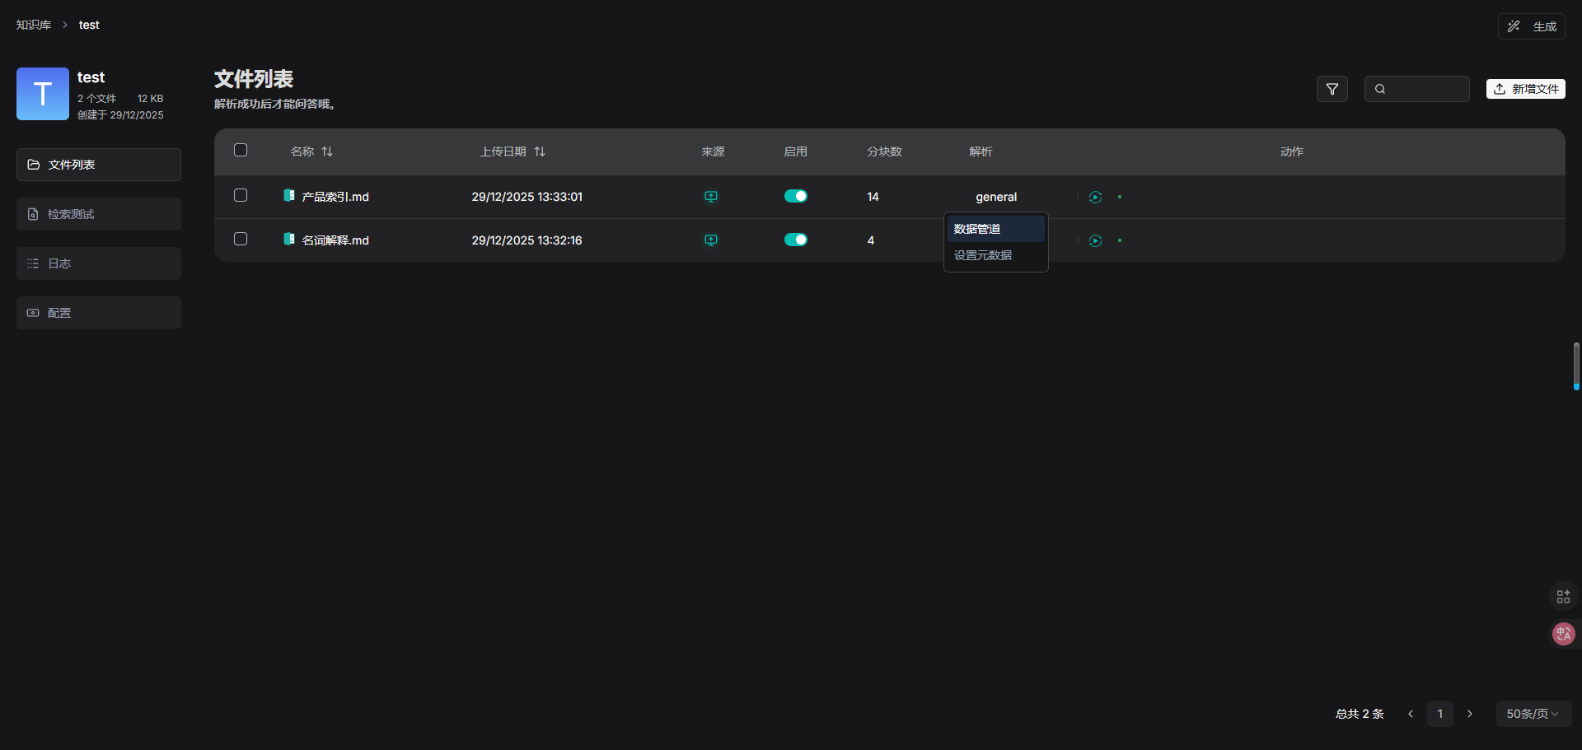The width and height of the screenshot is (1582, 750).
Task: Open the general parser dropdown for 产品索引.md
Action: pyautogui.click(x=996, y=197)
